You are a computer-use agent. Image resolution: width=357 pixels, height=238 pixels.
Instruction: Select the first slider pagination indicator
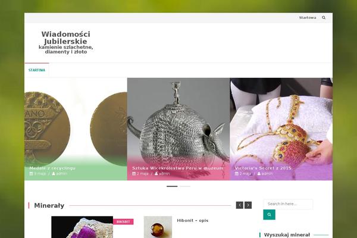[172, 186]
